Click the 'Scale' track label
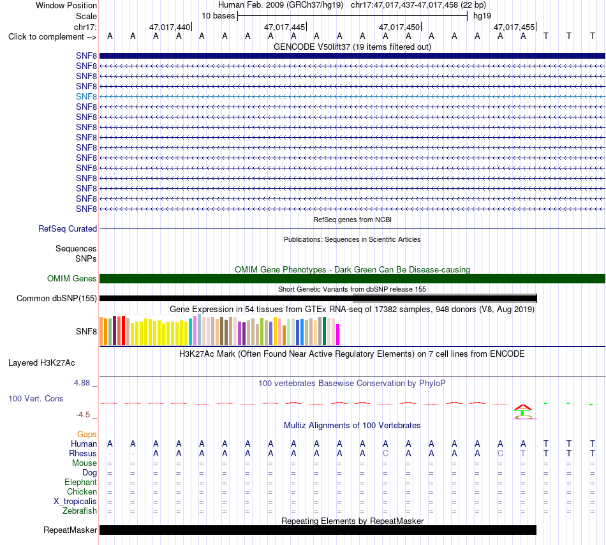Screen dimensions: 606x545 (x=86, y=16)
